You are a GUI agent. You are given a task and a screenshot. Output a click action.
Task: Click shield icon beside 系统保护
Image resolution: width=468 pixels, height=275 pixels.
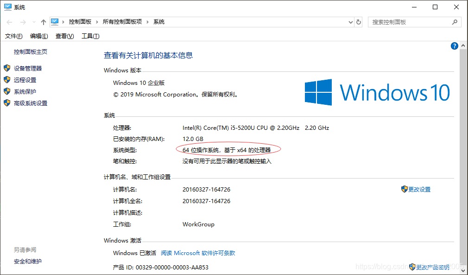coord(7,91)
